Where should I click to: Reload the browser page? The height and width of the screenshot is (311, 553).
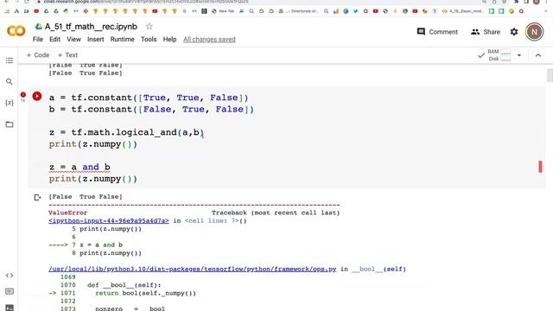[27, 2]
